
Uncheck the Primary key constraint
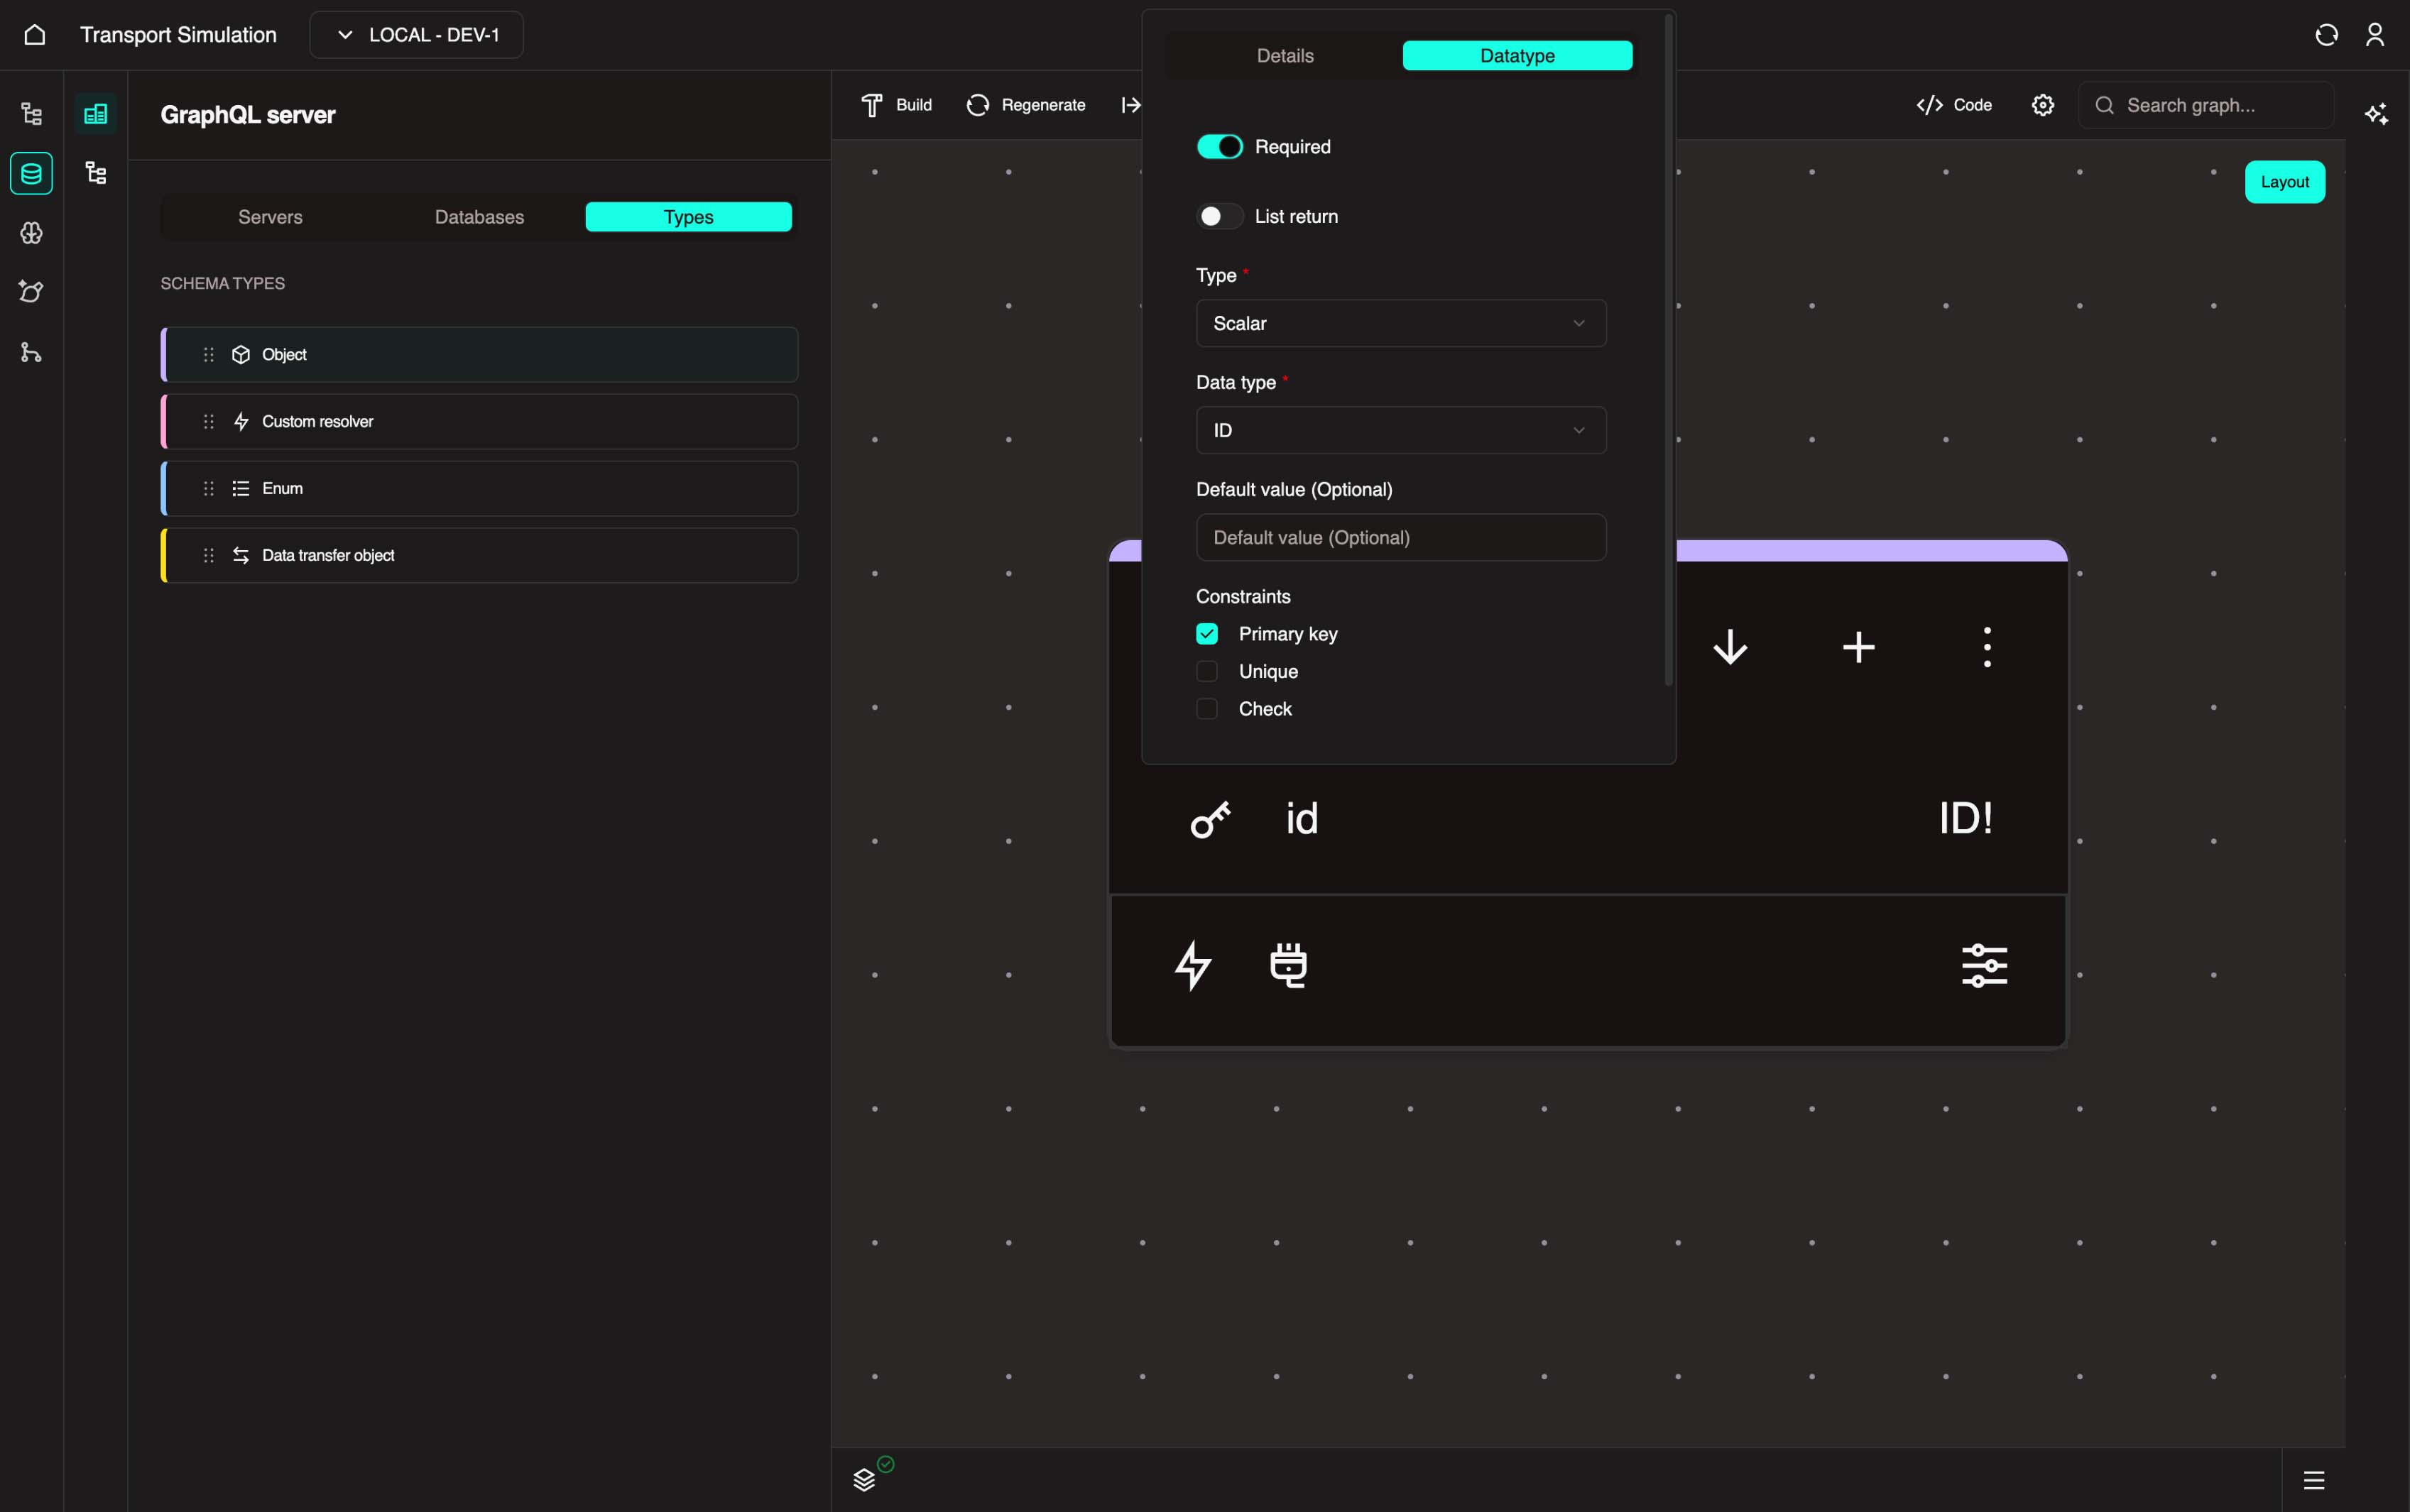[1207, 634]
